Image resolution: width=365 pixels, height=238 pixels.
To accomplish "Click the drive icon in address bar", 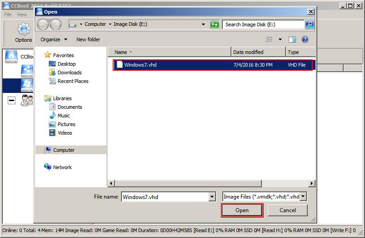I will [73, 24].
